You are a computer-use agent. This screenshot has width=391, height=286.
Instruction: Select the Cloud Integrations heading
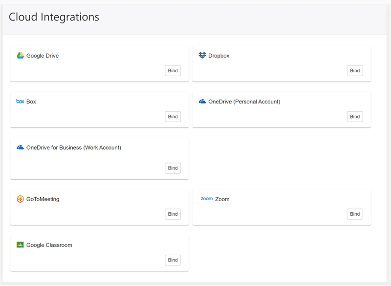pyautogui.click(x=54, y=17)
